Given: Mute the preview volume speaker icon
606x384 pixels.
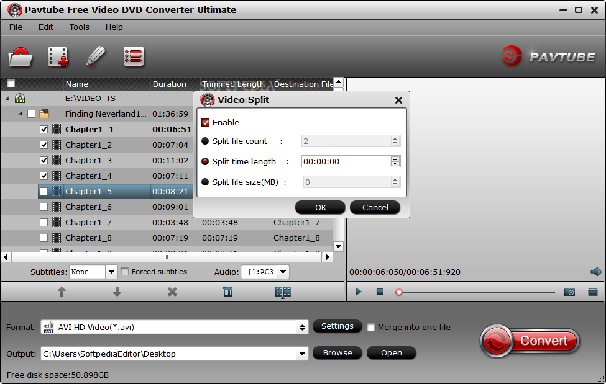Looking at the screenshot, I should tap(595, 272).
